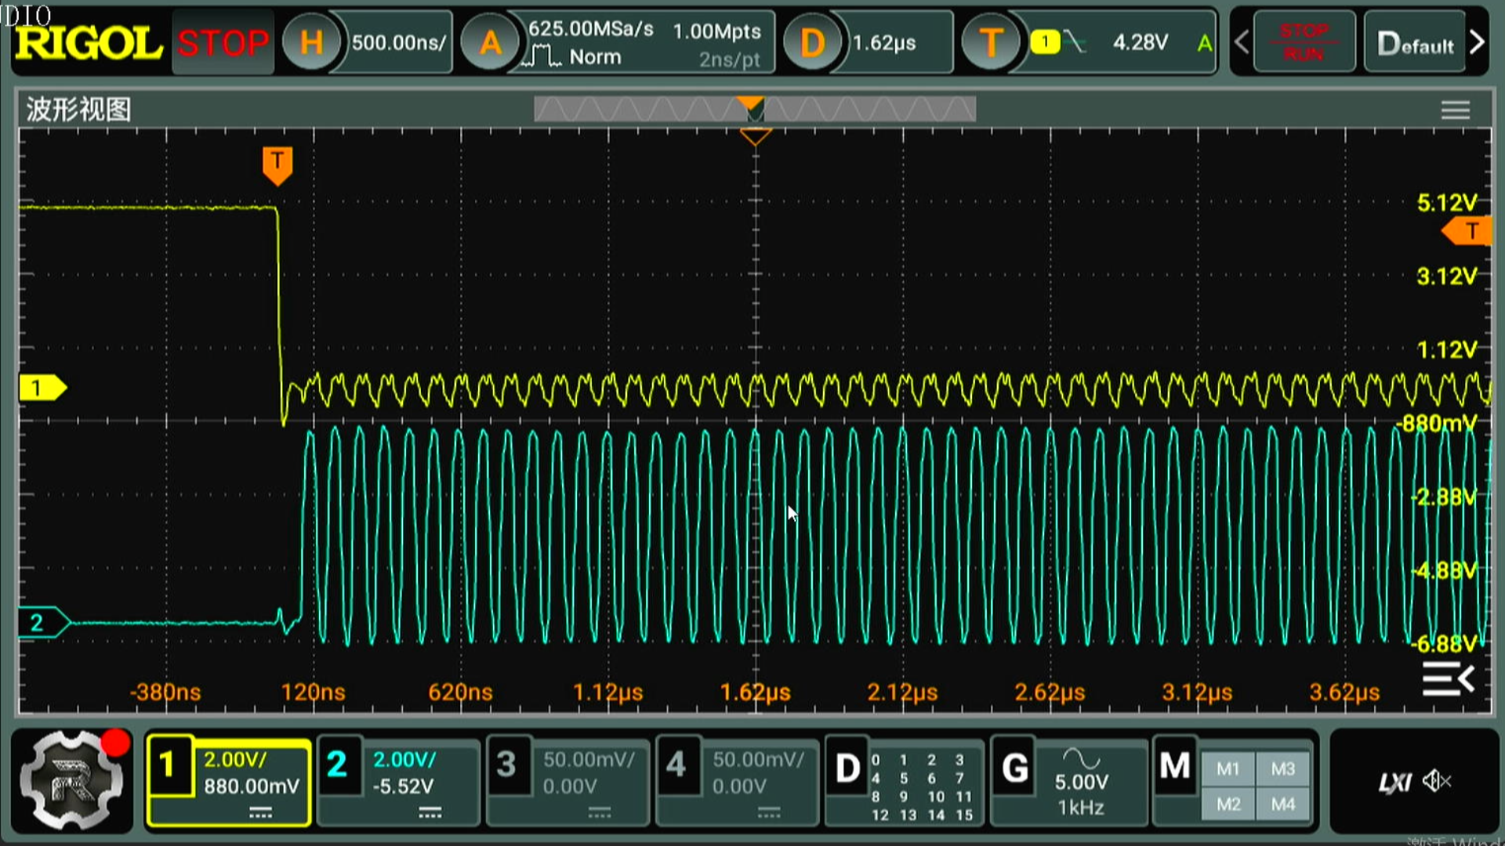Open the Math M1 tab
1505x846 pixels.
(x=1228, y=769)
